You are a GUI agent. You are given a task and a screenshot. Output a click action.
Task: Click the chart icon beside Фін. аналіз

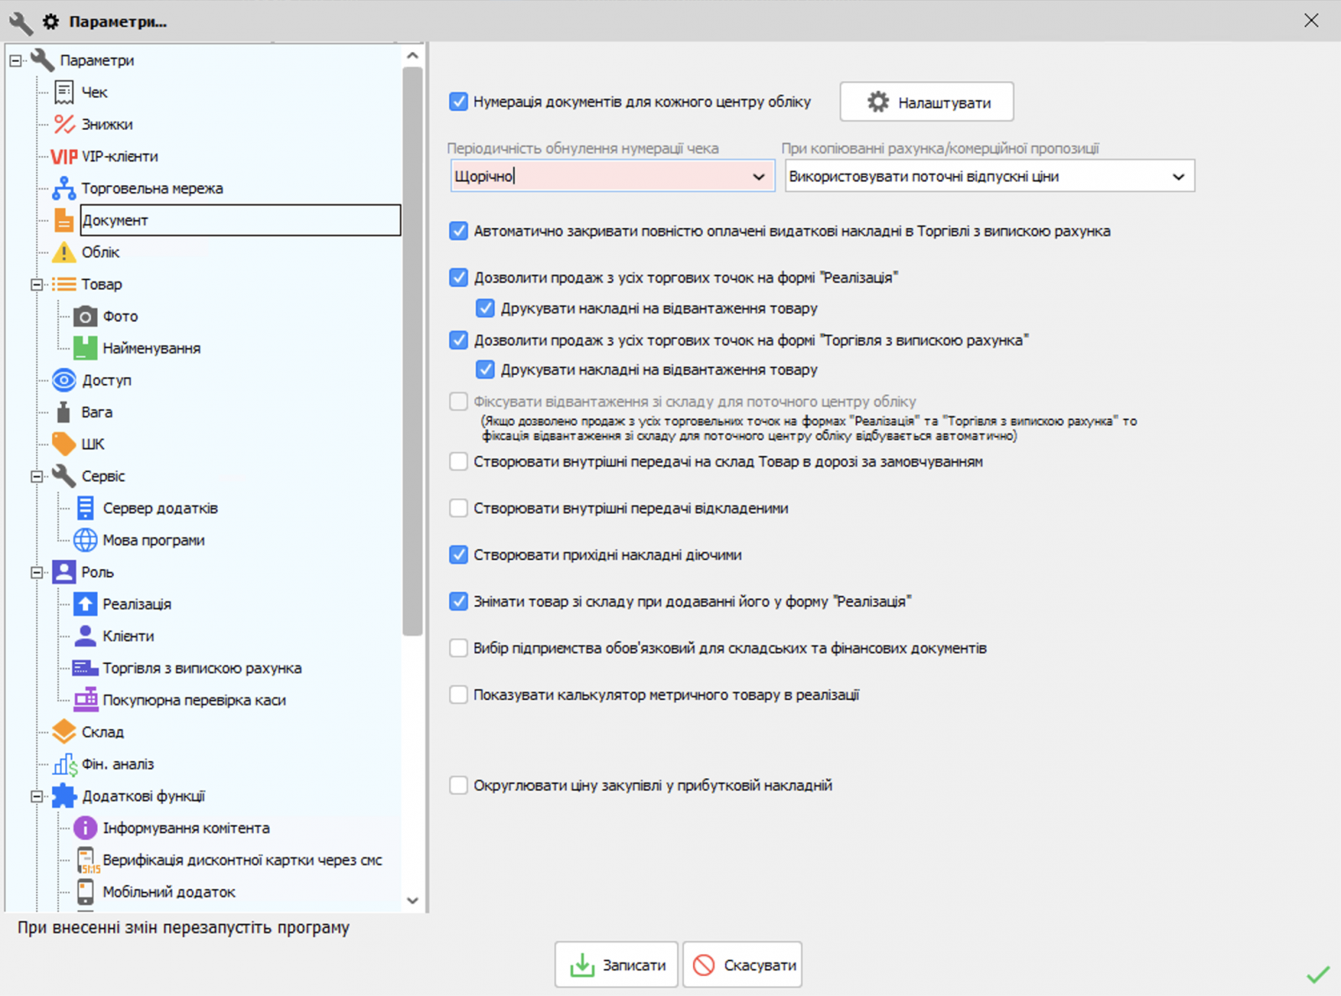tap(64, 765)
